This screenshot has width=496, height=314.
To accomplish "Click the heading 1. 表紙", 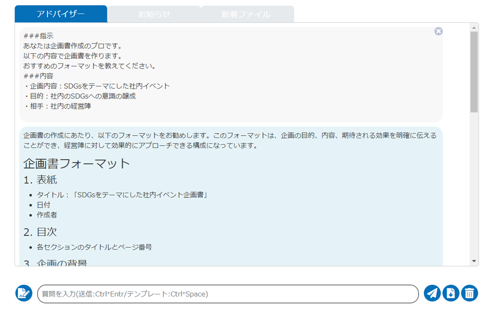I will click(40, 180).
